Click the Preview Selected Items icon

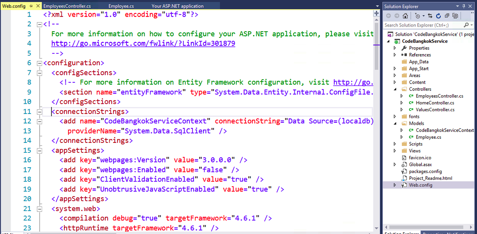tap(456, 16)
